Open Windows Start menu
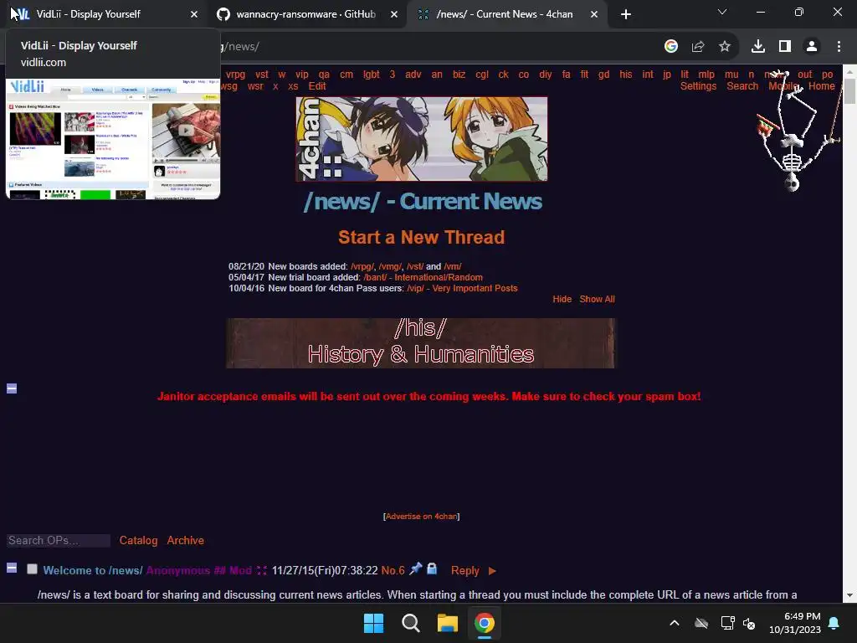The height and width of the screenshot is (643, 857). [374, 623]
